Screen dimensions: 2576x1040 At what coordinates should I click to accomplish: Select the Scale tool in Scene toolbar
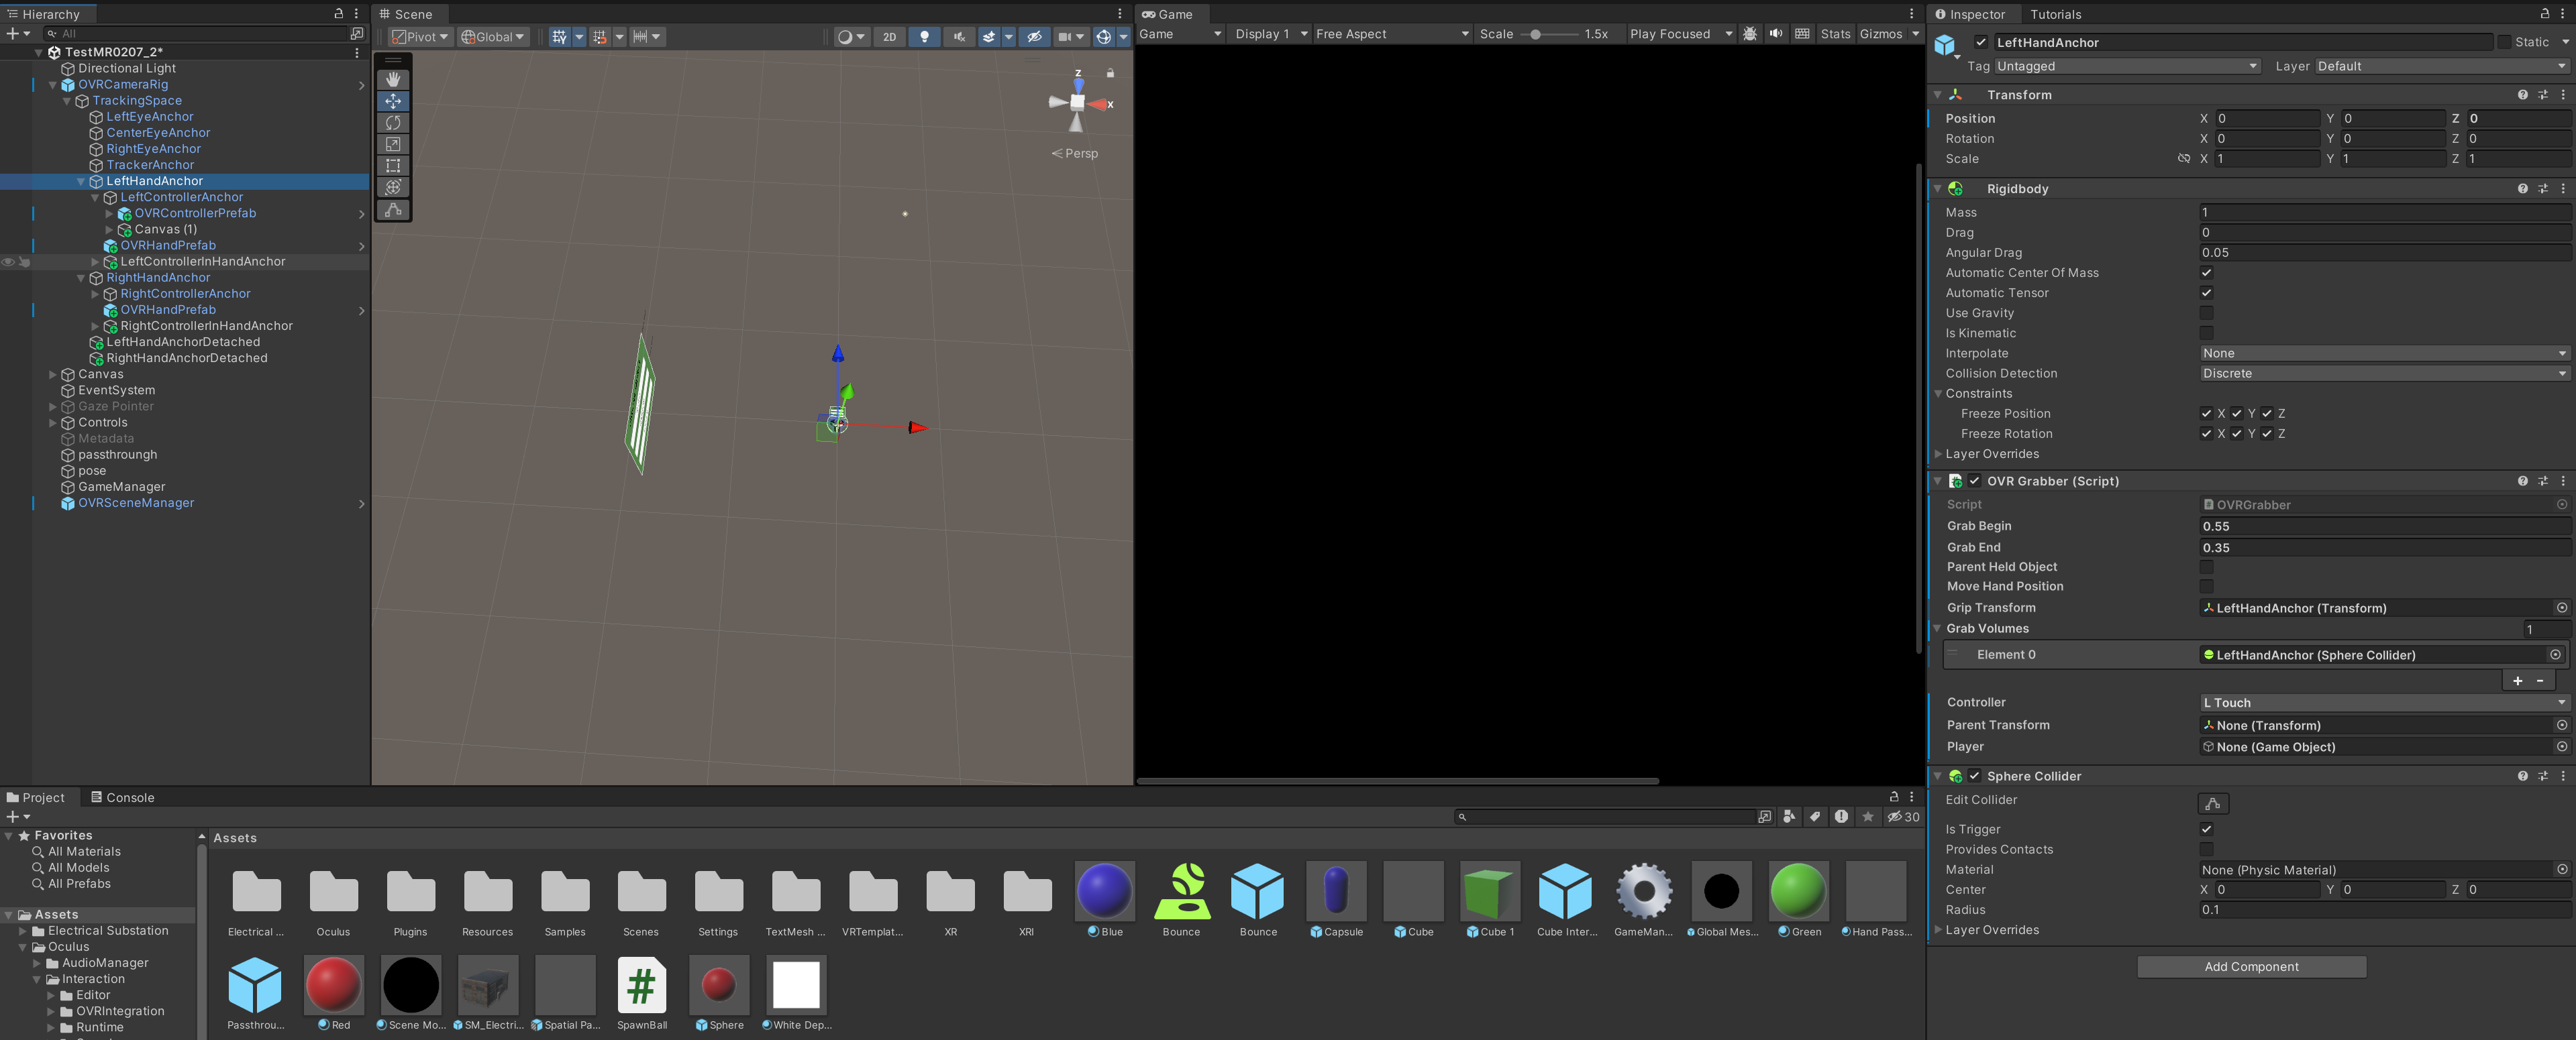coord(393,145)
